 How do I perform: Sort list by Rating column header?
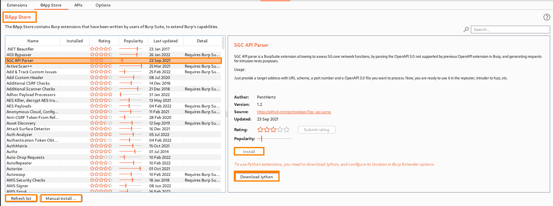pyautogui.click(x=104, y=41)
